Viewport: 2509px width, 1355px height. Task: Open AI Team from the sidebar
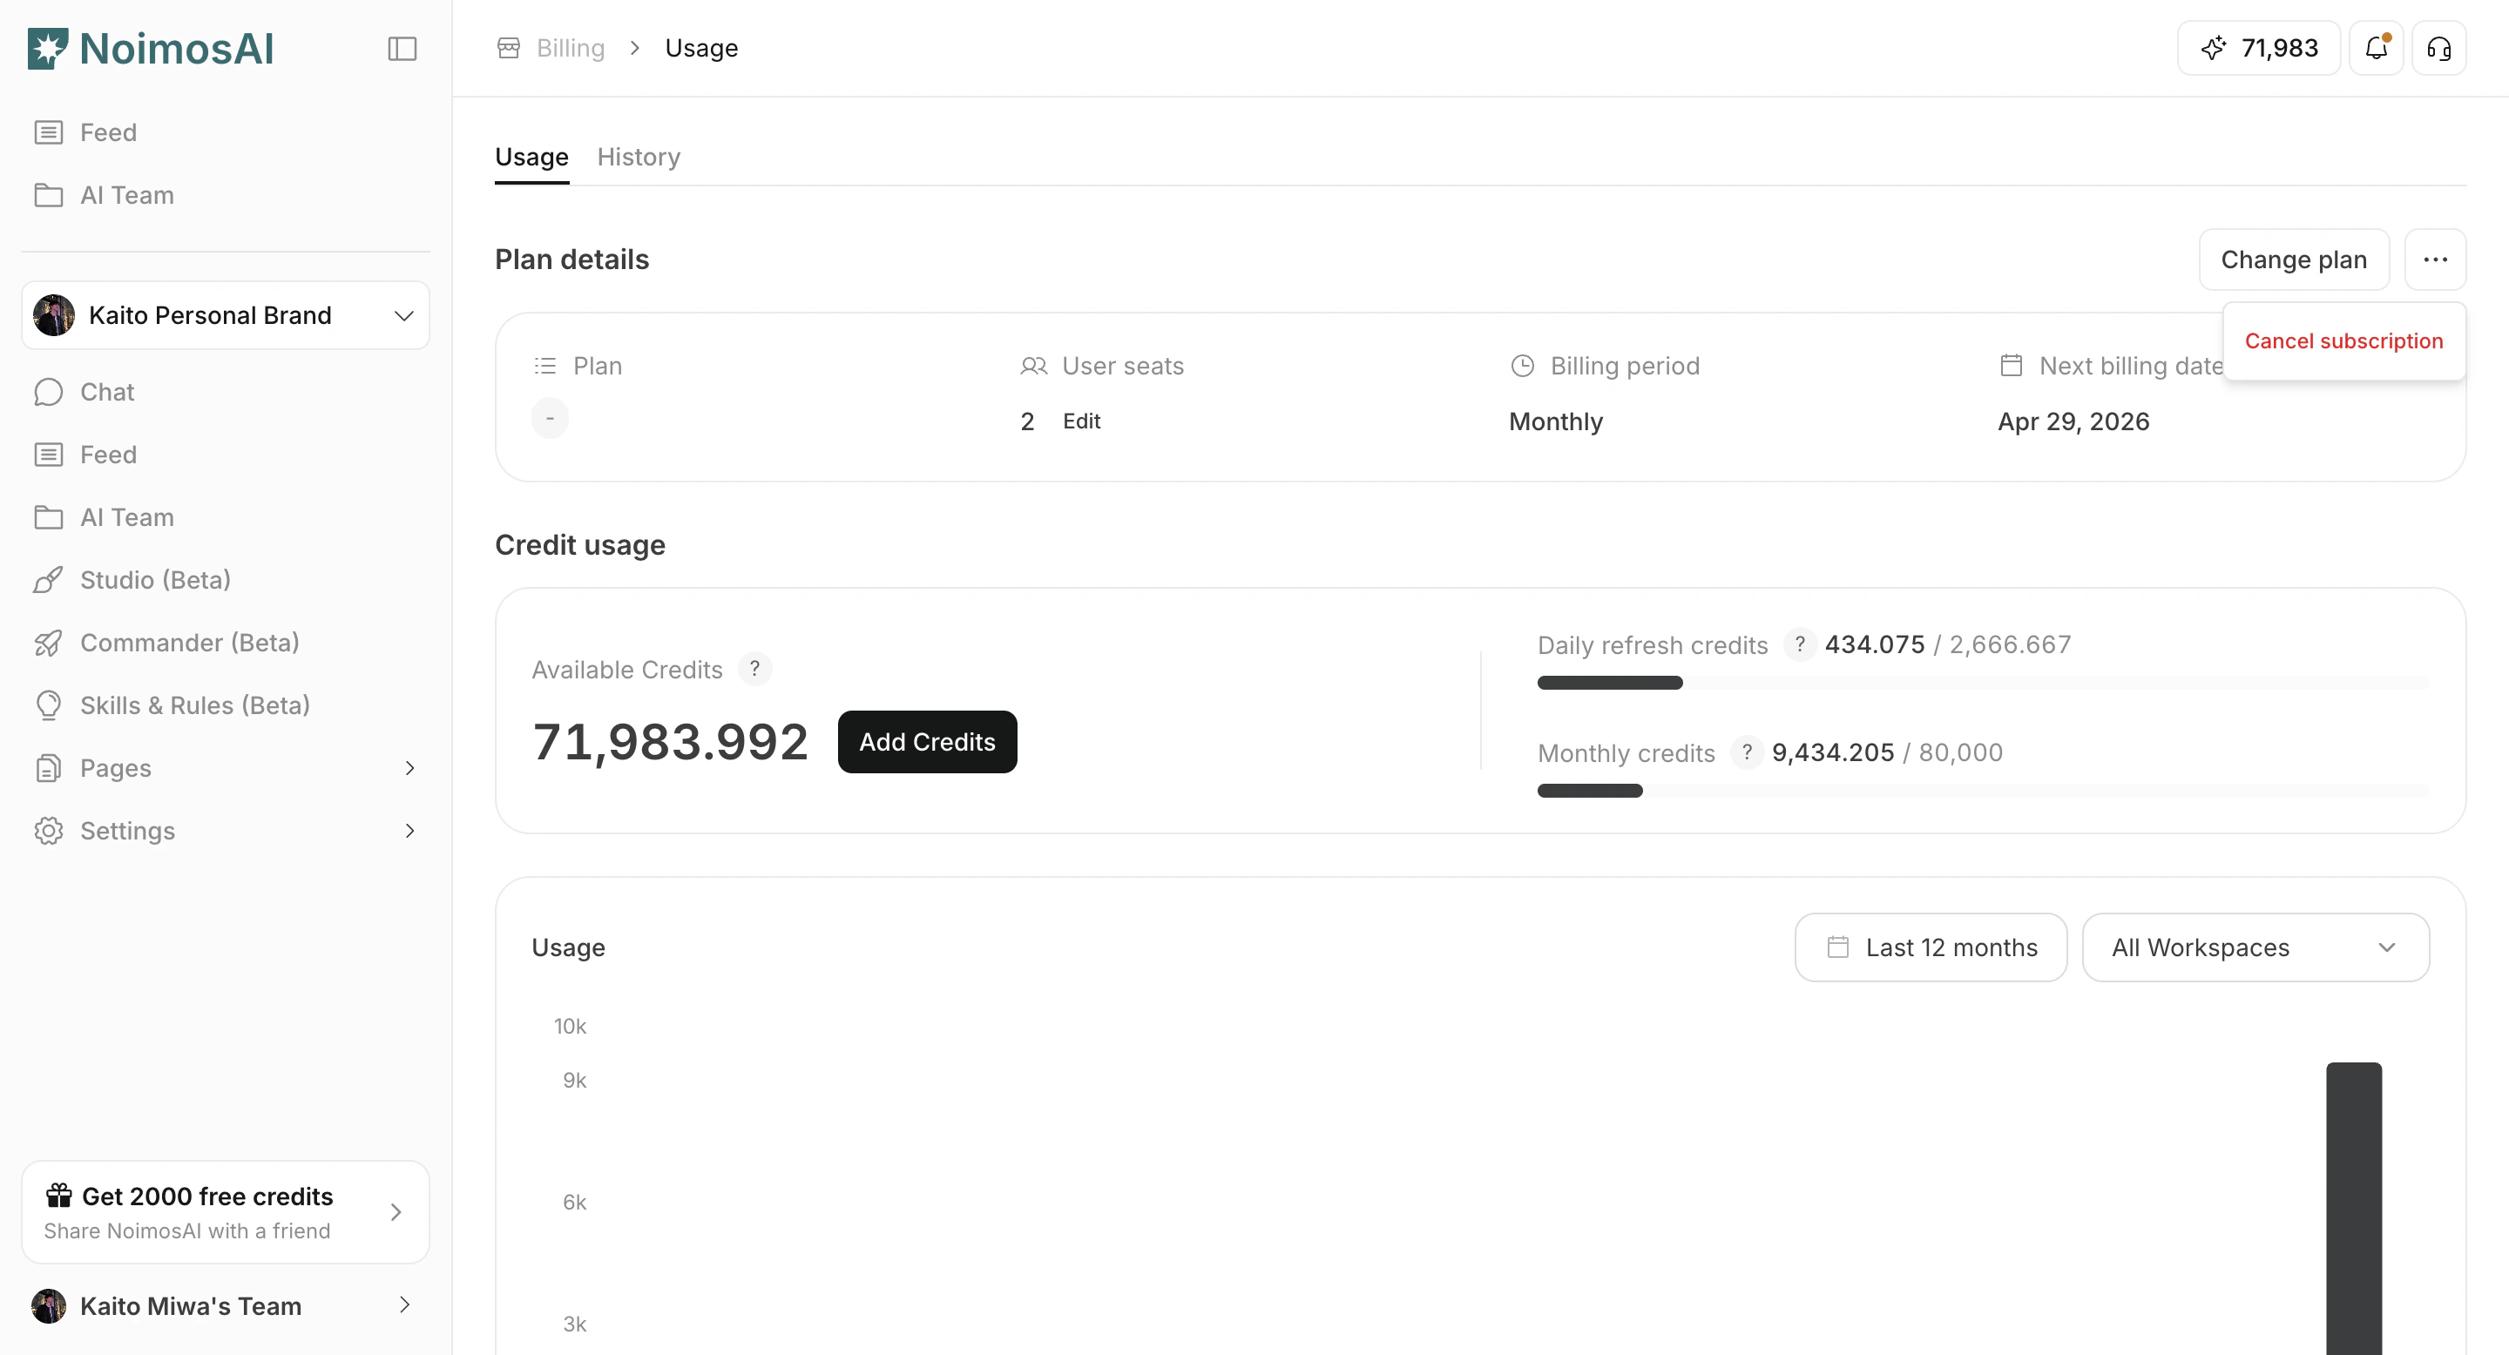click(126, 195)
